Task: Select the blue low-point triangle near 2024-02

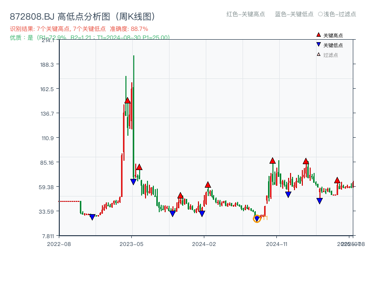Action: coord(202,214)
